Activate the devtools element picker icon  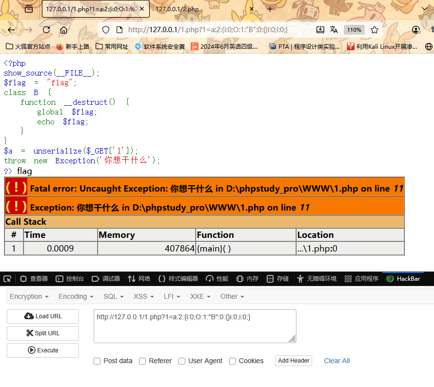click(x=7, y=279)
